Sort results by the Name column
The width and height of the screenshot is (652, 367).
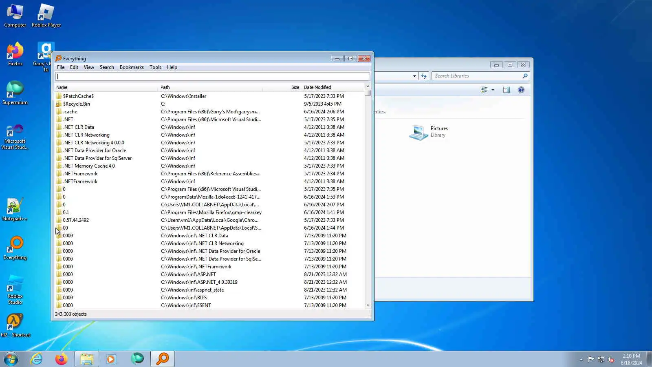[x=106, y=87]
